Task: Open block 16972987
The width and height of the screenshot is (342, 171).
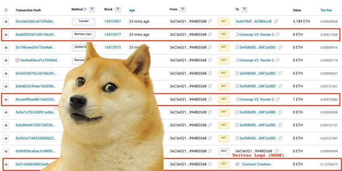Action: click(113, 21)
